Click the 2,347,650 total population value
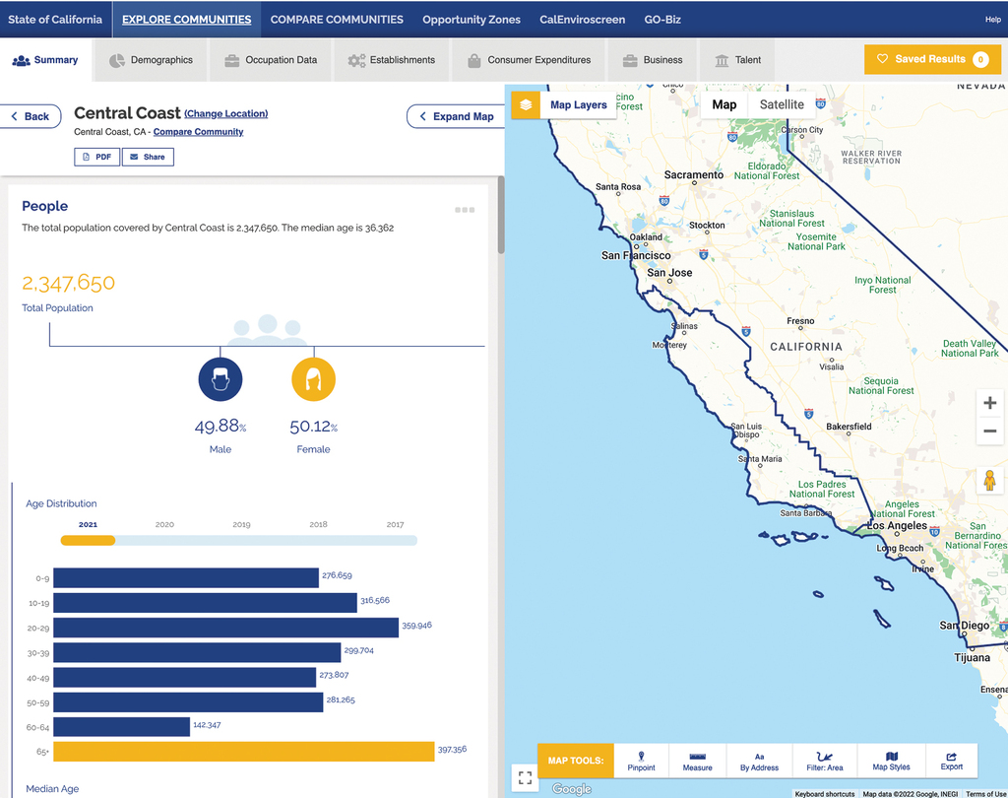This screenshot has width=1008, height=798. [x=68, y=283]
